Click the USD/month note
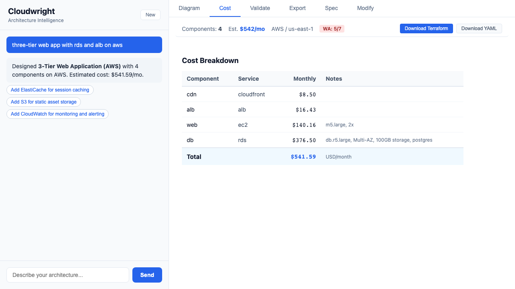Screen dimensions: 515x289 point(338,157)
